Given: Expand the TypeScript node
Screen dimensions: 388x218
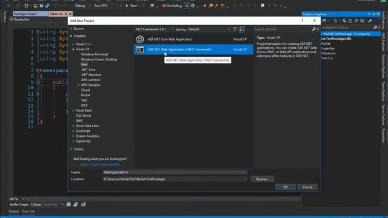Looking at the screenshot, I should point(73,141).
